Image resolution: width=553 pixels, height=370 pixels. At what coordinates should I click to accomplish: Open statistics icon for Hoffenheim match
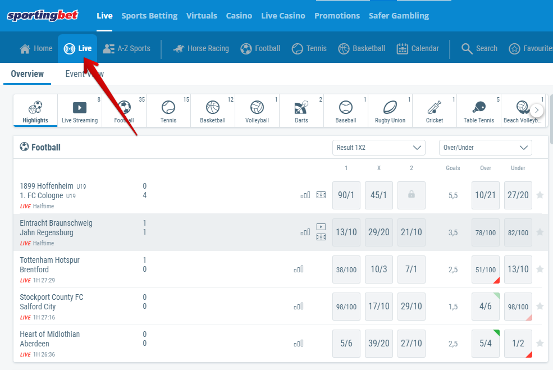pyautogui.click(x=305, y=195)
